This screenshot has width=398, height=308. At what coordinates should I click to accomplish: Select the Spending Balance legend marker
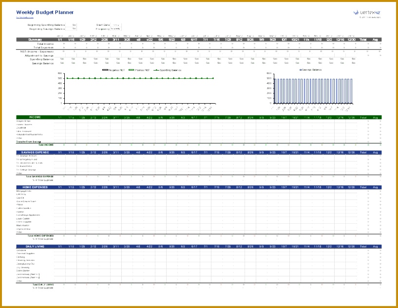coord(156,70)
